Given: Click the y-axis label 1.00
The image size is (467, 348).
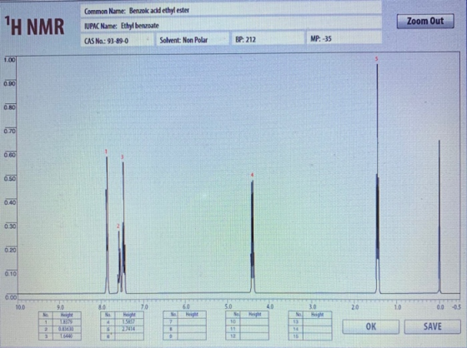Looking at the screenshot, I should tap(9, 60).
